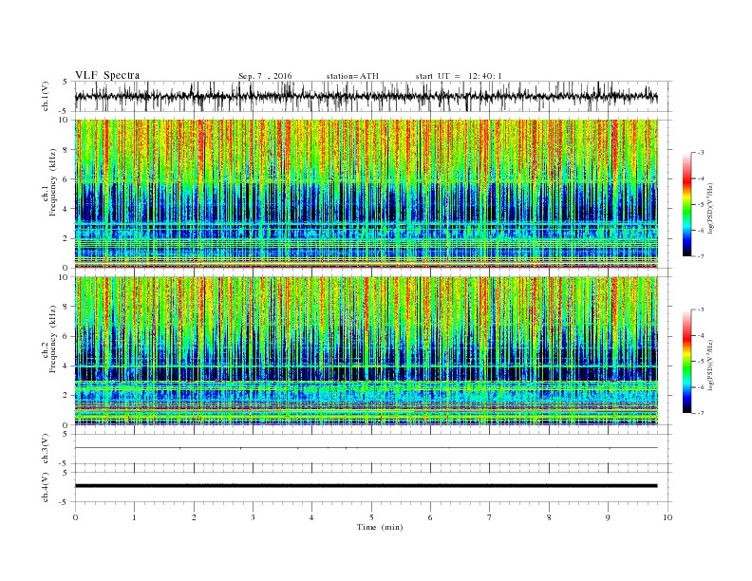Image resolution: width=752 pixels, height=581 pixels.
Task: Click the "-3" label on the ch.1 colorbar
Action: pyautogui.click(x=701, y=153)
